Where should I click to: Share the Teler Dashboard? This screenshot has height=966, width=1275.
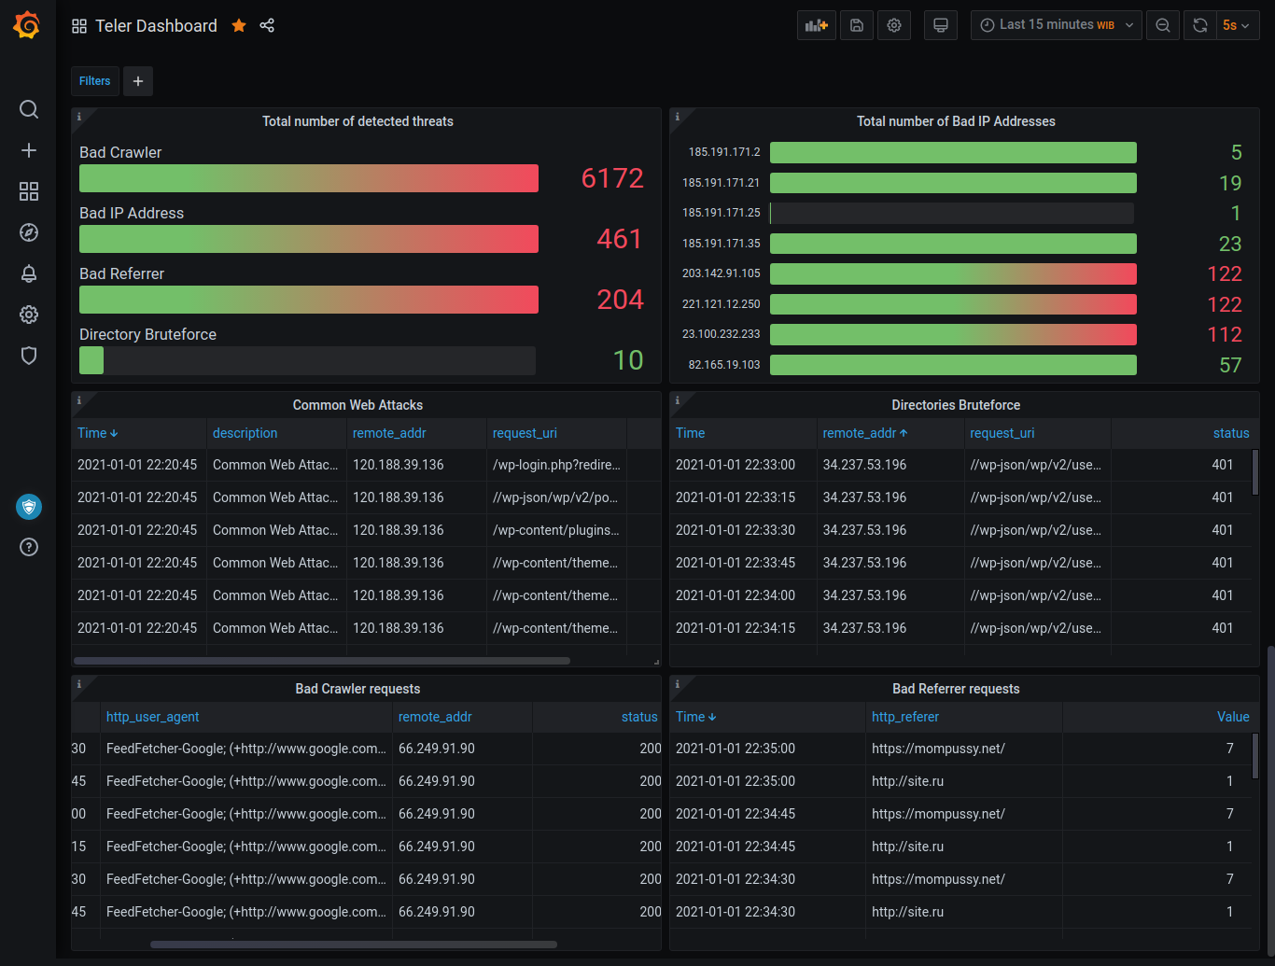267,25
